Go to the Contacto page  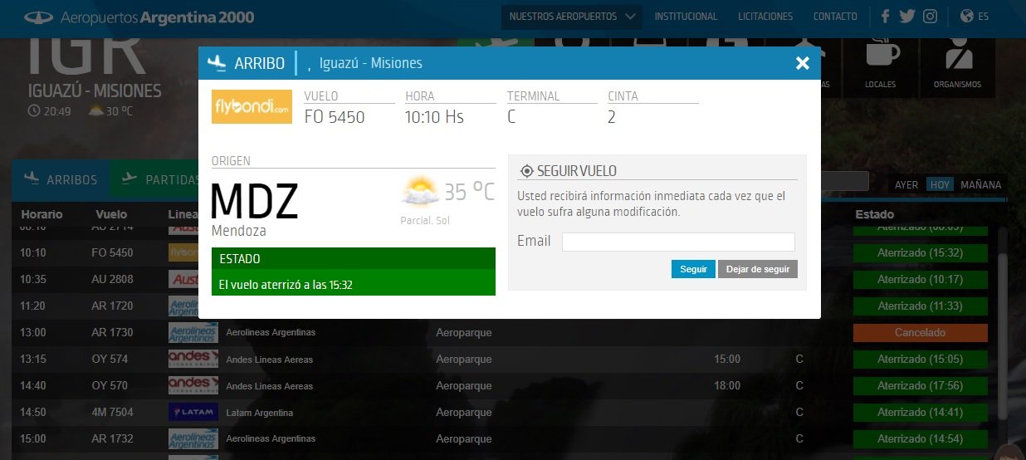(835, 17)
